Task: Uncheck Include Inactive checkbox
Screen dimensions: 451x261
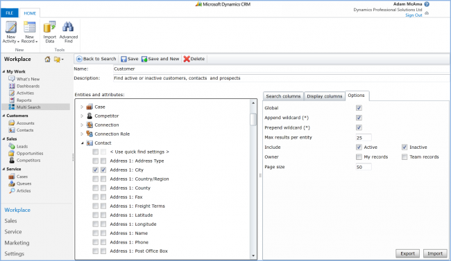Action: coord(405,147)
